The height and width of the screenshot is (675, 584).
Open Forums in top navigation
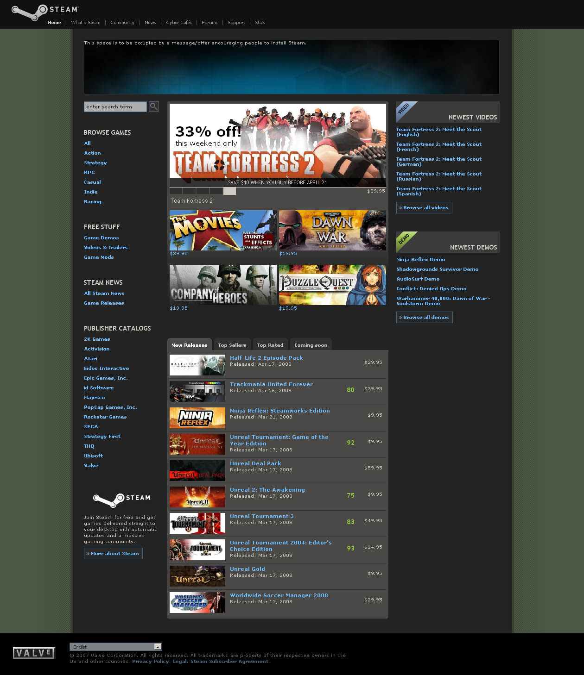tap(209, 23)
